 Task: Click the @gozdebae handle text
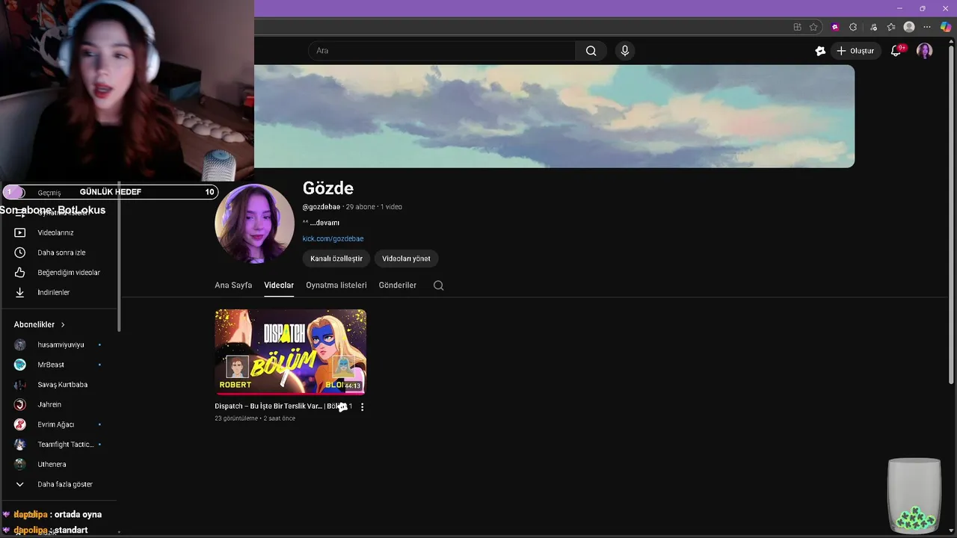coord(321,207)
